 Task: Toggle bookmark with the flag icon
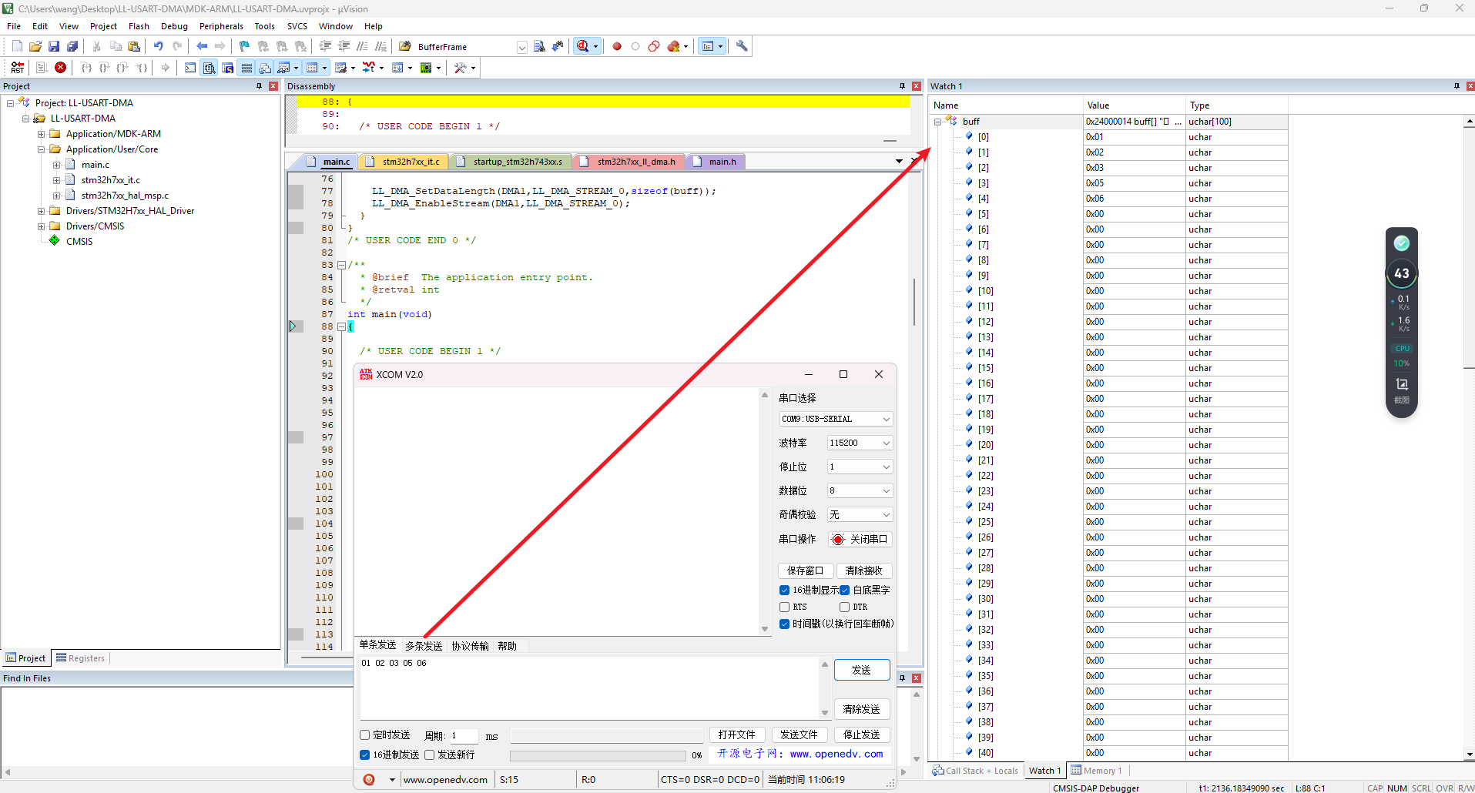pos(244,46)
